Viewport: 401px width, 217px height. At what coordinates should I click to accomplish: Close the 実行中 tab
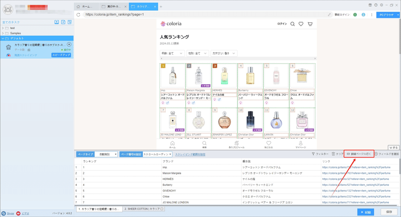[126, 7]
